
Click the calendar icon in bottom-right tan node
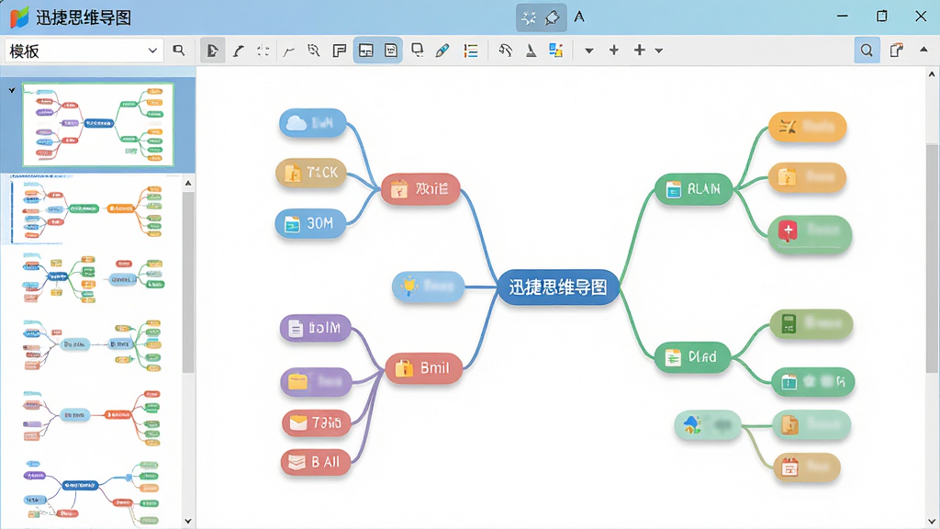tap(789, 467)
